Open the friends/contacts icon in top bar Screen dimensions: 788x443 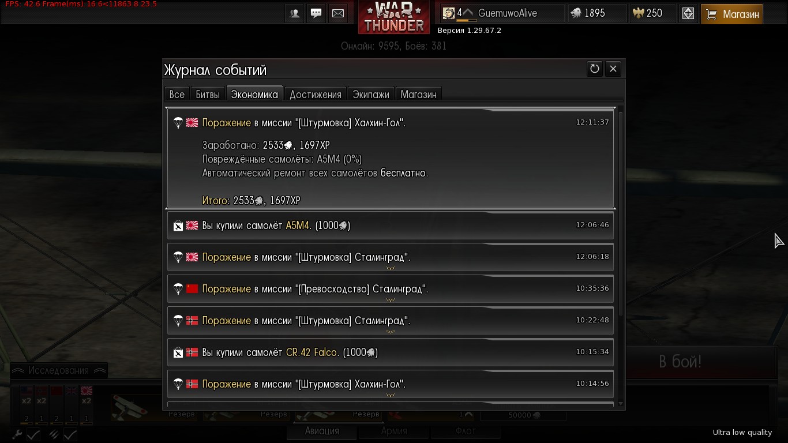[295, 13]
